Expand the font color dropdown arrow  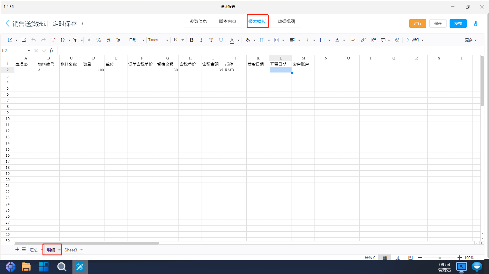coord(238,40)
